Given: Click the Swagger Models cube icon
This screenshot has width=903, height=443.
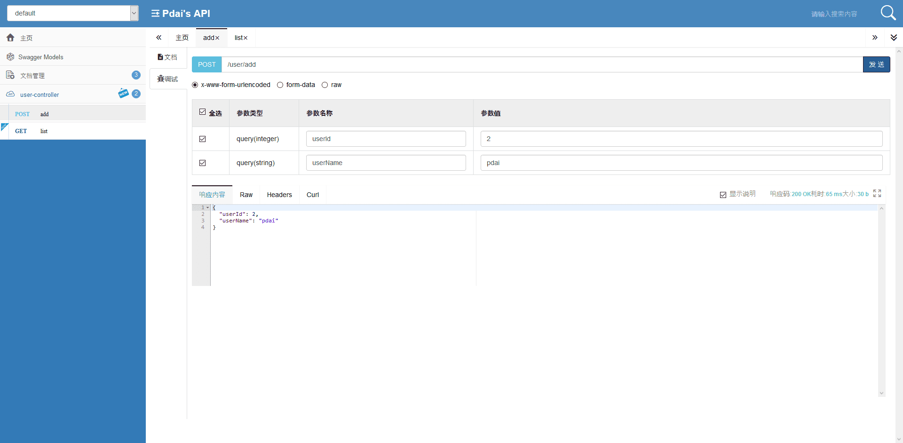Looking at the screenshot, I should [x=10, y=57].
